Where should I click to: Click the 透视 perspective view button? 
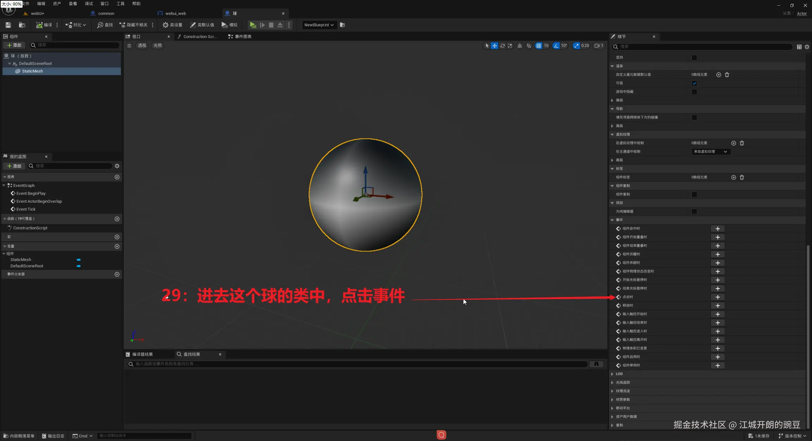142,46
